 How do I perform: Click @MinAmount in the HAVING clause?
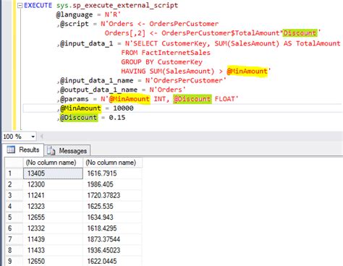[x=247, y=71]
